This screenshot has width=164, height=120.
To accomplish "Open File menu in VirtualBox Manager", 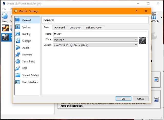I will coord(4,9).
